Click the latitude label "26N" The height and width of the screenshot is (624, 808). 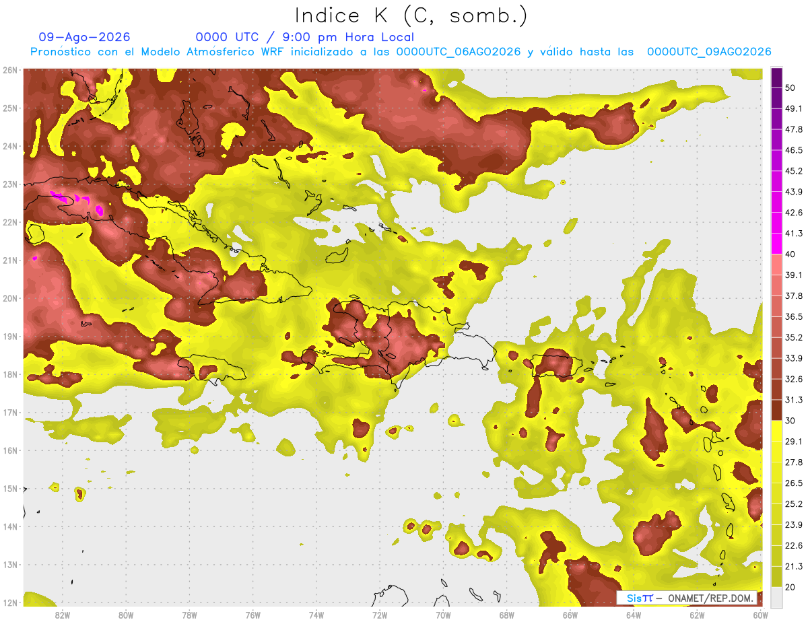tap(10, 69)
